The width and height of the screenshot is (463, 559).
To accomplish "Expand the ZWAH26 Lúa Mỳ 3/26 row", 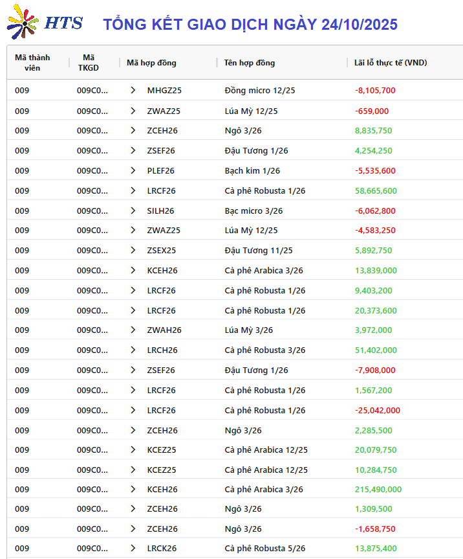I will pyautogui.click(x=133, y=330).
